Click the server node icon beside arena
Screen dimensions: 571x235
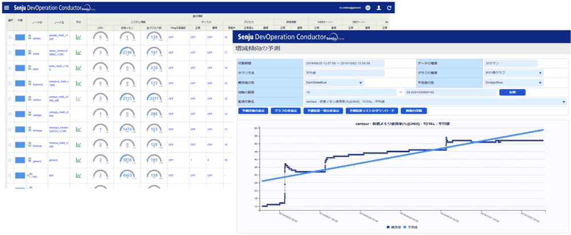click(x=30, y=53)
